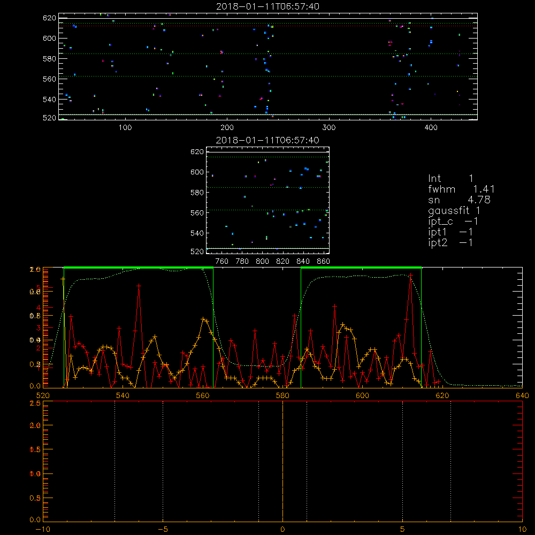Click y-axis label 0.5 on bottom plot
This screenshot has width=535, height=535.
35,498
